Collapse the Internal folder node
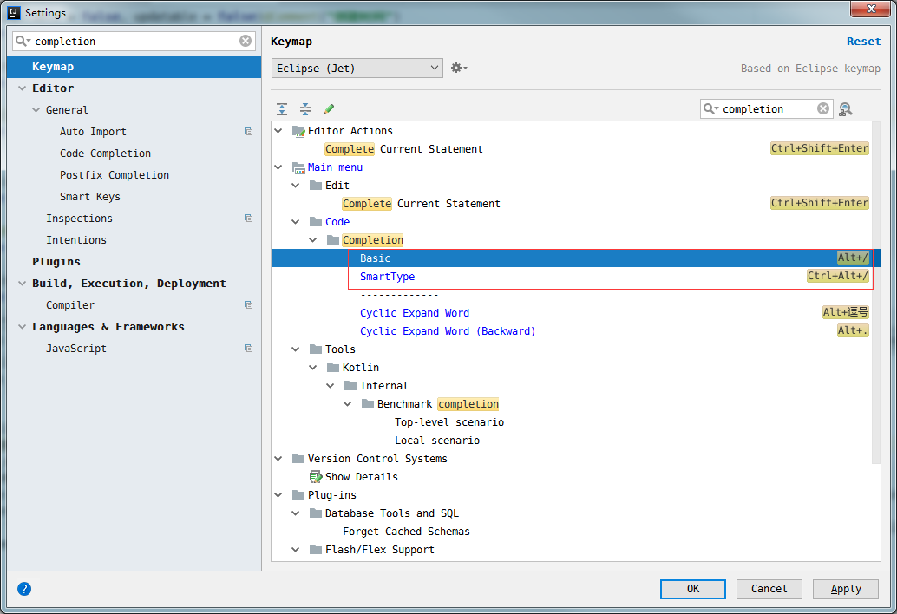Viewport: 897px width, 614px height. (x=330, y=386)
